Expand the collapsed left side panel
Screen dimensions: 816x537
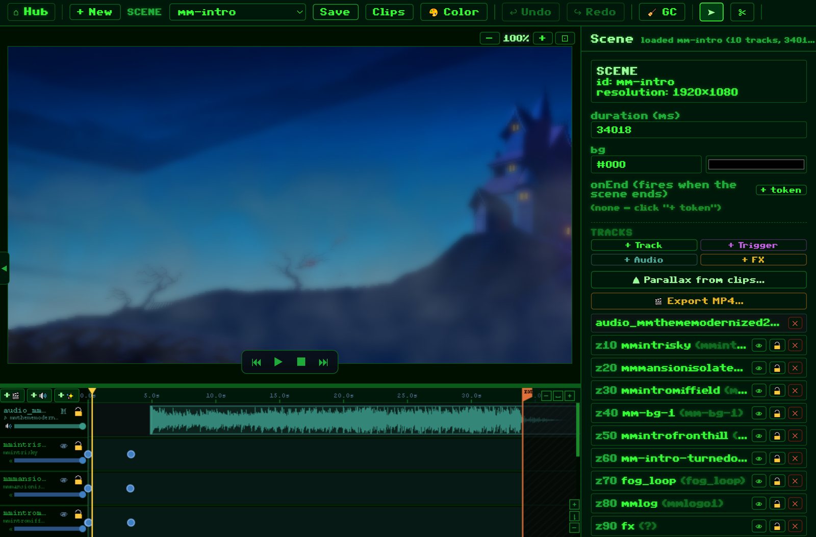pyautogui.click(x=4, y=268)
